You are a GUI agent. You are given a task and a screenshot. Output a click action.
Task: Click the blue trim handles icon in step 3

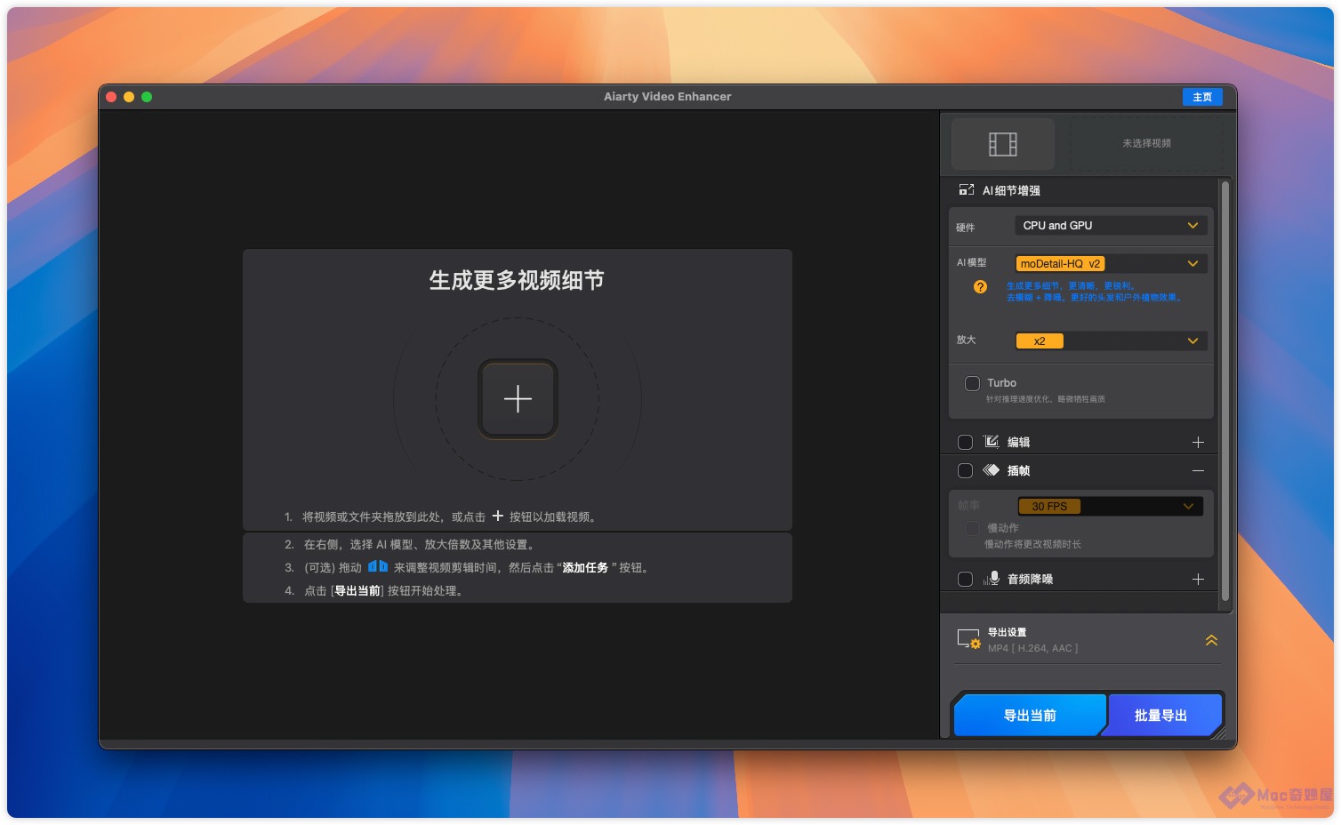pyautogui.click(x=378, y=566)
